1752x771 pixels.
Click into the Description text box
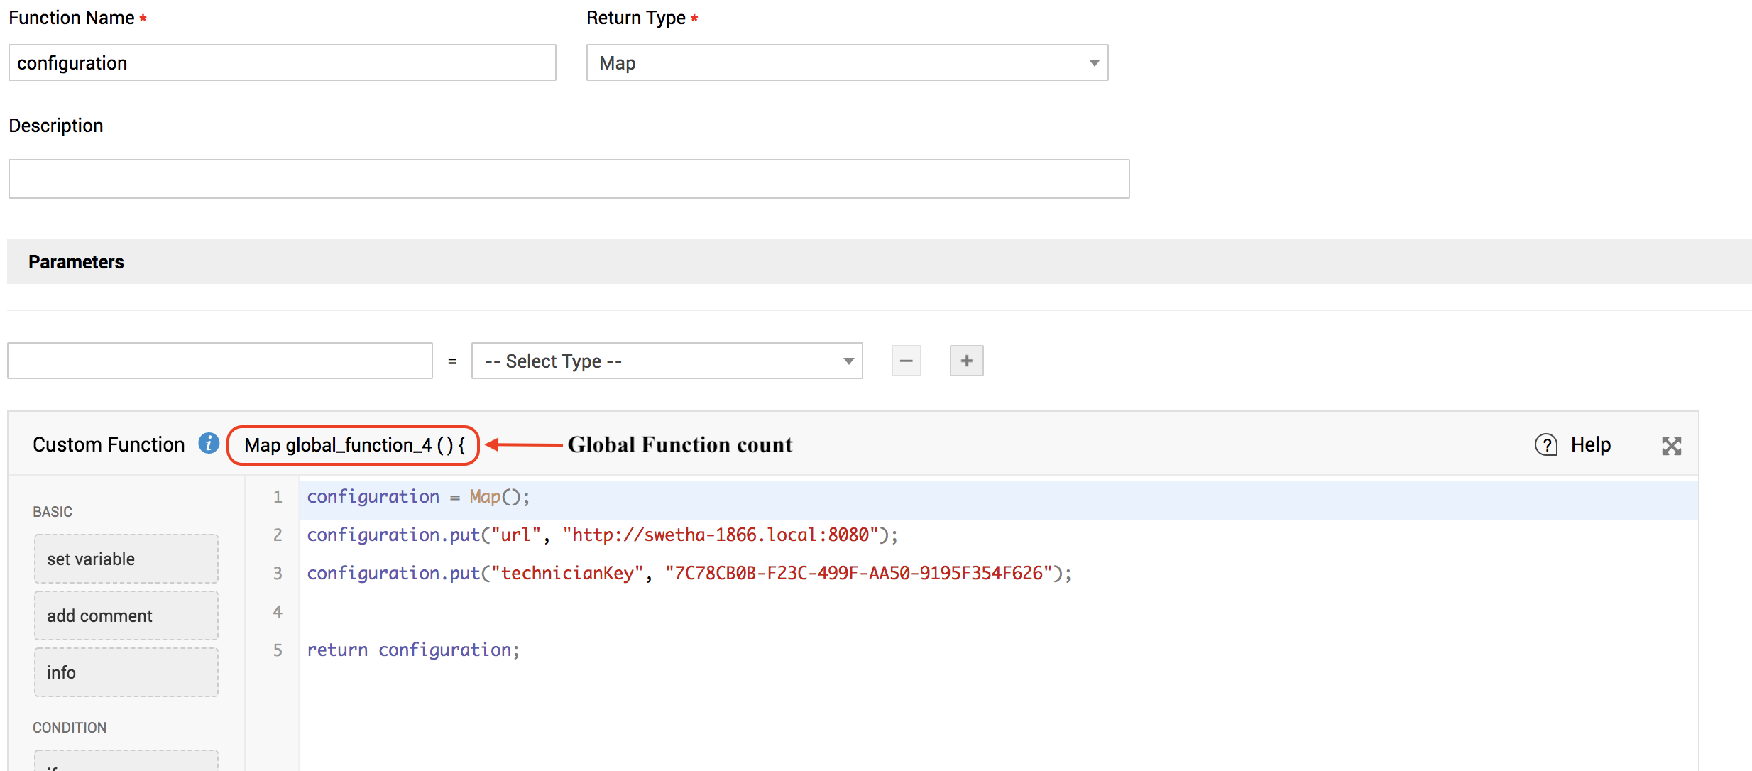(568, 179)
